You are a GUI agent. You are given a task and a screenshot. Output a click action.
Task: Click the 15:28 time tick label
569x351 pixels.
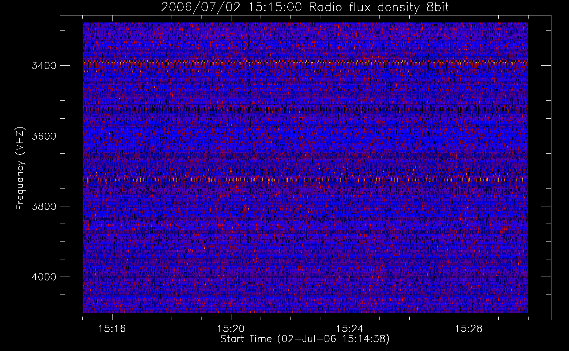pos(469,329)
